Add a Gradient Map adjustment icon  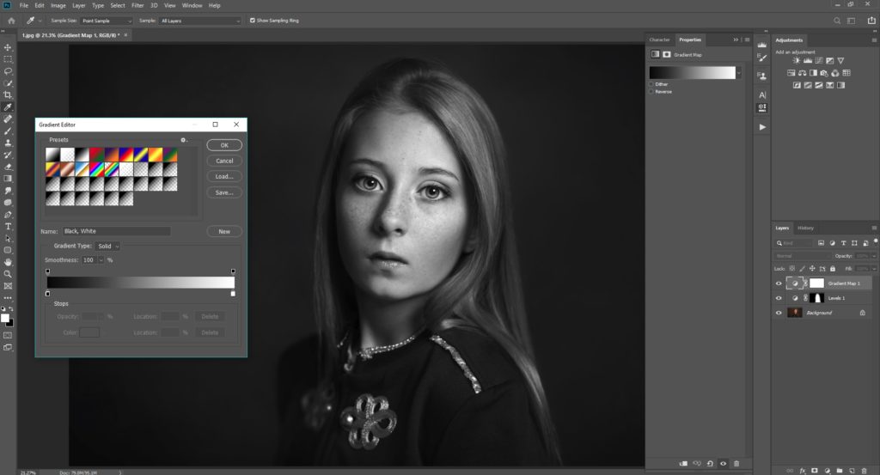[x=840, y=85]
